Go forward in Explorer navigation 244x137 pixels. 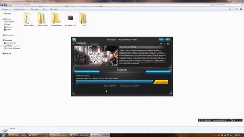(5, 5)
